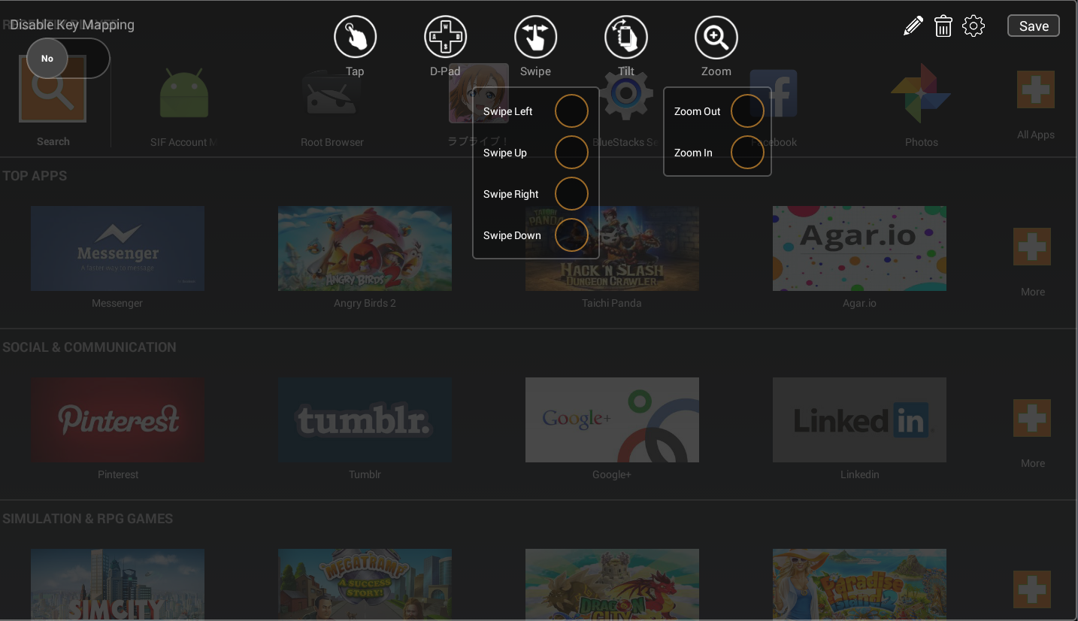Toggle the Disable Key Mapping switch
The image size is (1078, 621).
(x=68, y=58)
